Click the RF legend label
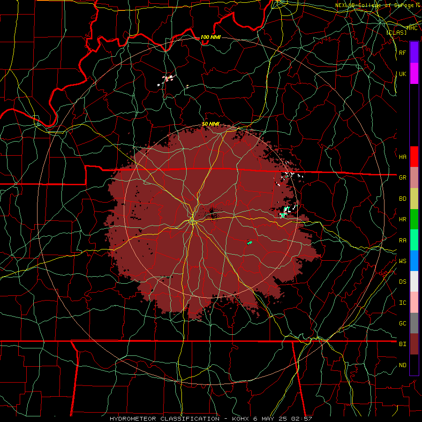 [402, 53]
